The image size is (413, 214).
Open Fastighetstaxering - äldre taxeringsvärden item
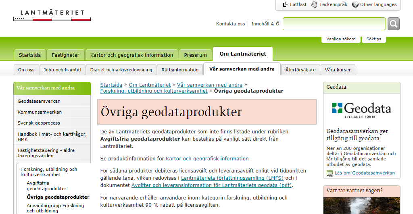click(52, 153)
